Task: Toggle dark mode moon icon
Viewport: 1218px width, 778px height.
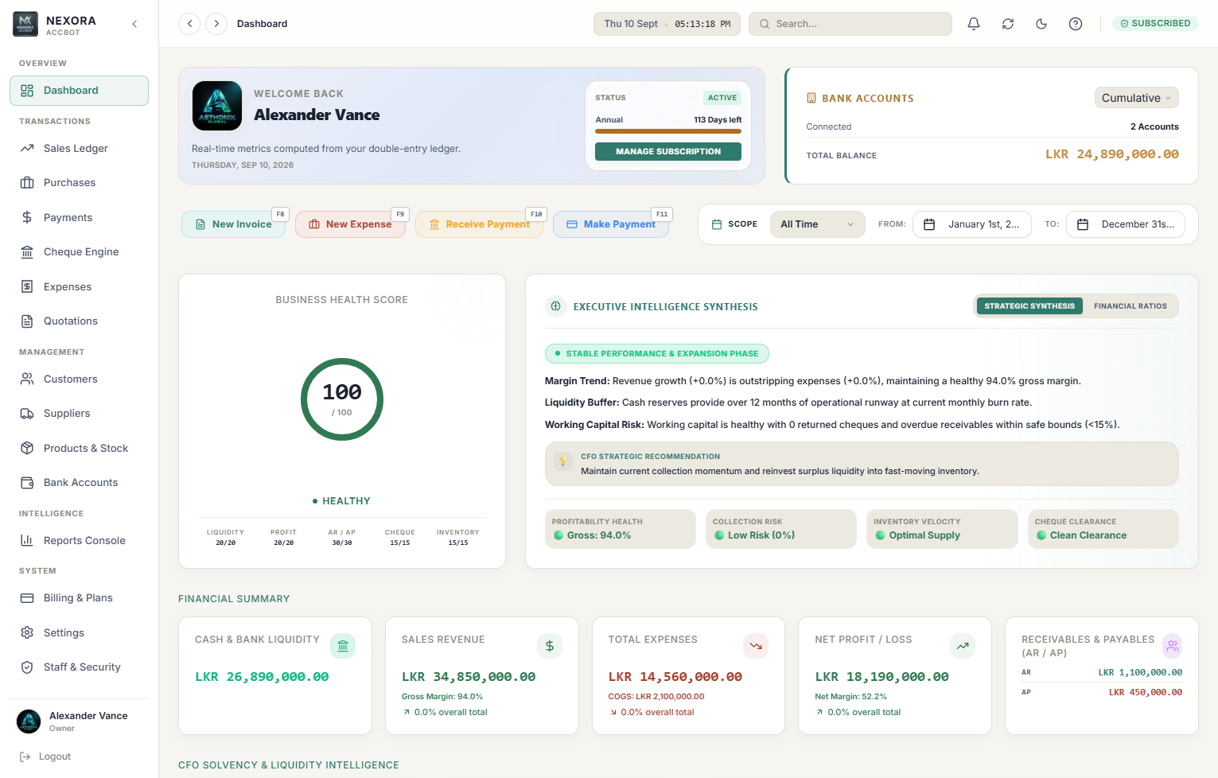Action: point(1041,24)
